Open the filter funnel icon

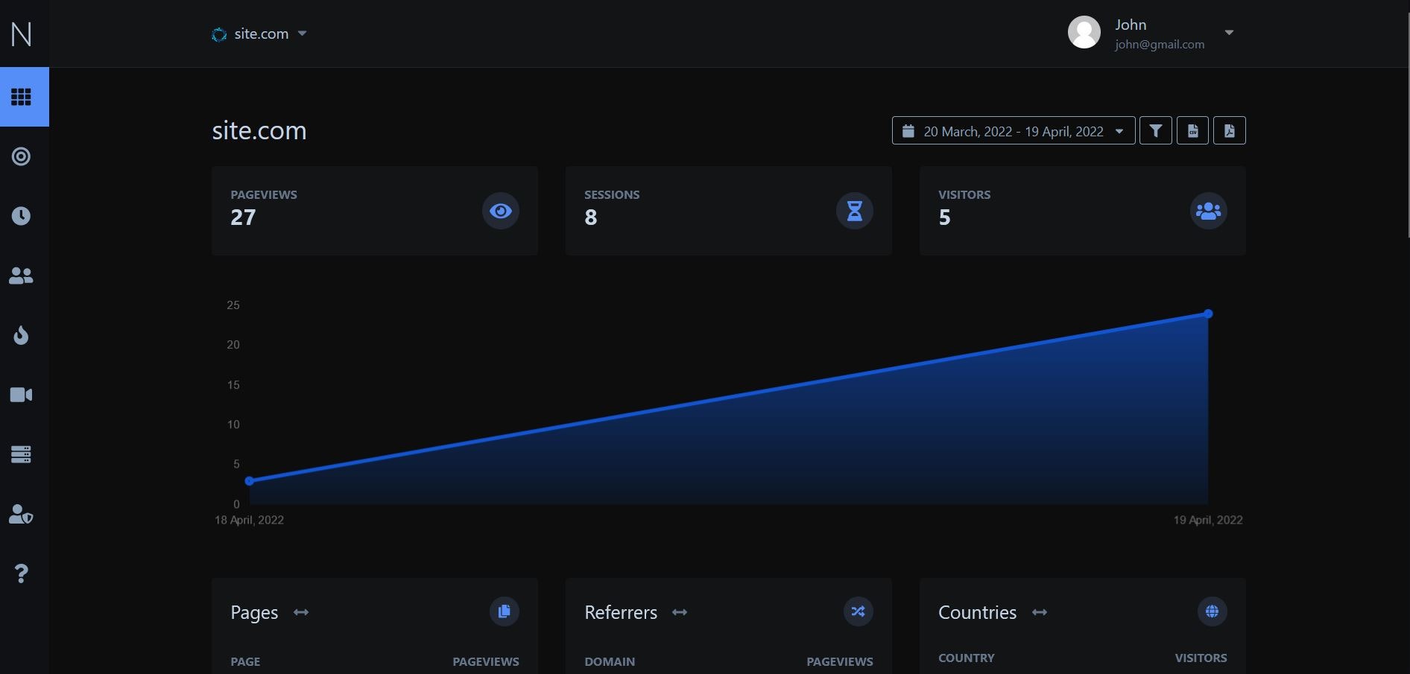[1155, 130]
